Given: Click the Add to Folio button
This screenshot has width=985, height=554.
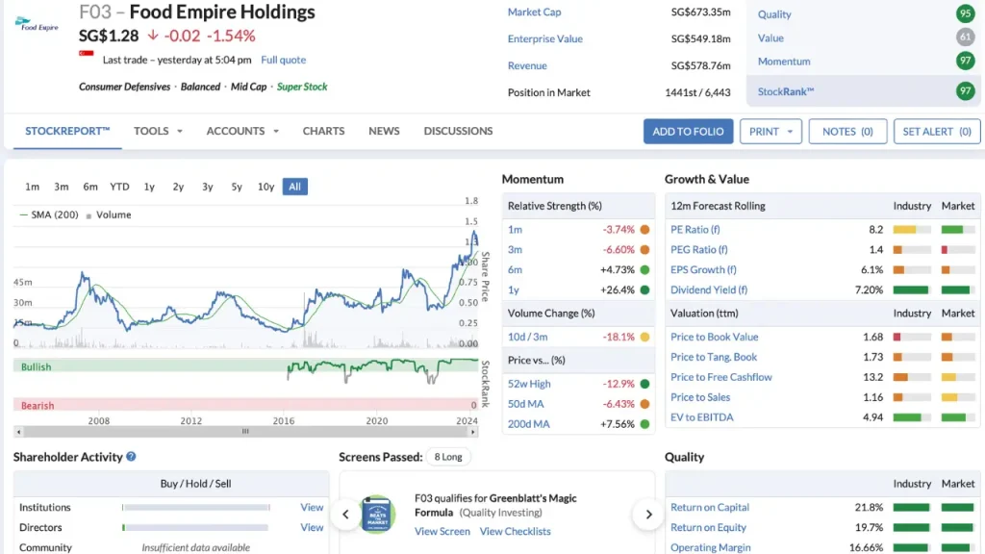Looking at the screenshot, I should 688,131.
